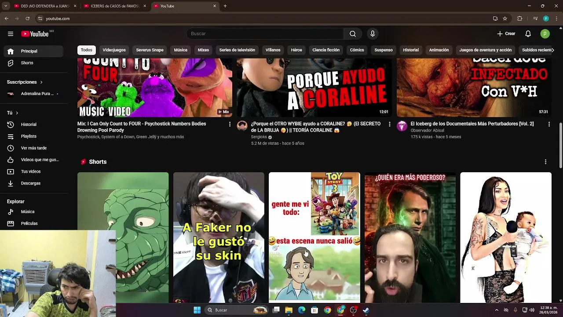
Task: Expand the Tú section chevron
Action: click(x=17, y=113)
